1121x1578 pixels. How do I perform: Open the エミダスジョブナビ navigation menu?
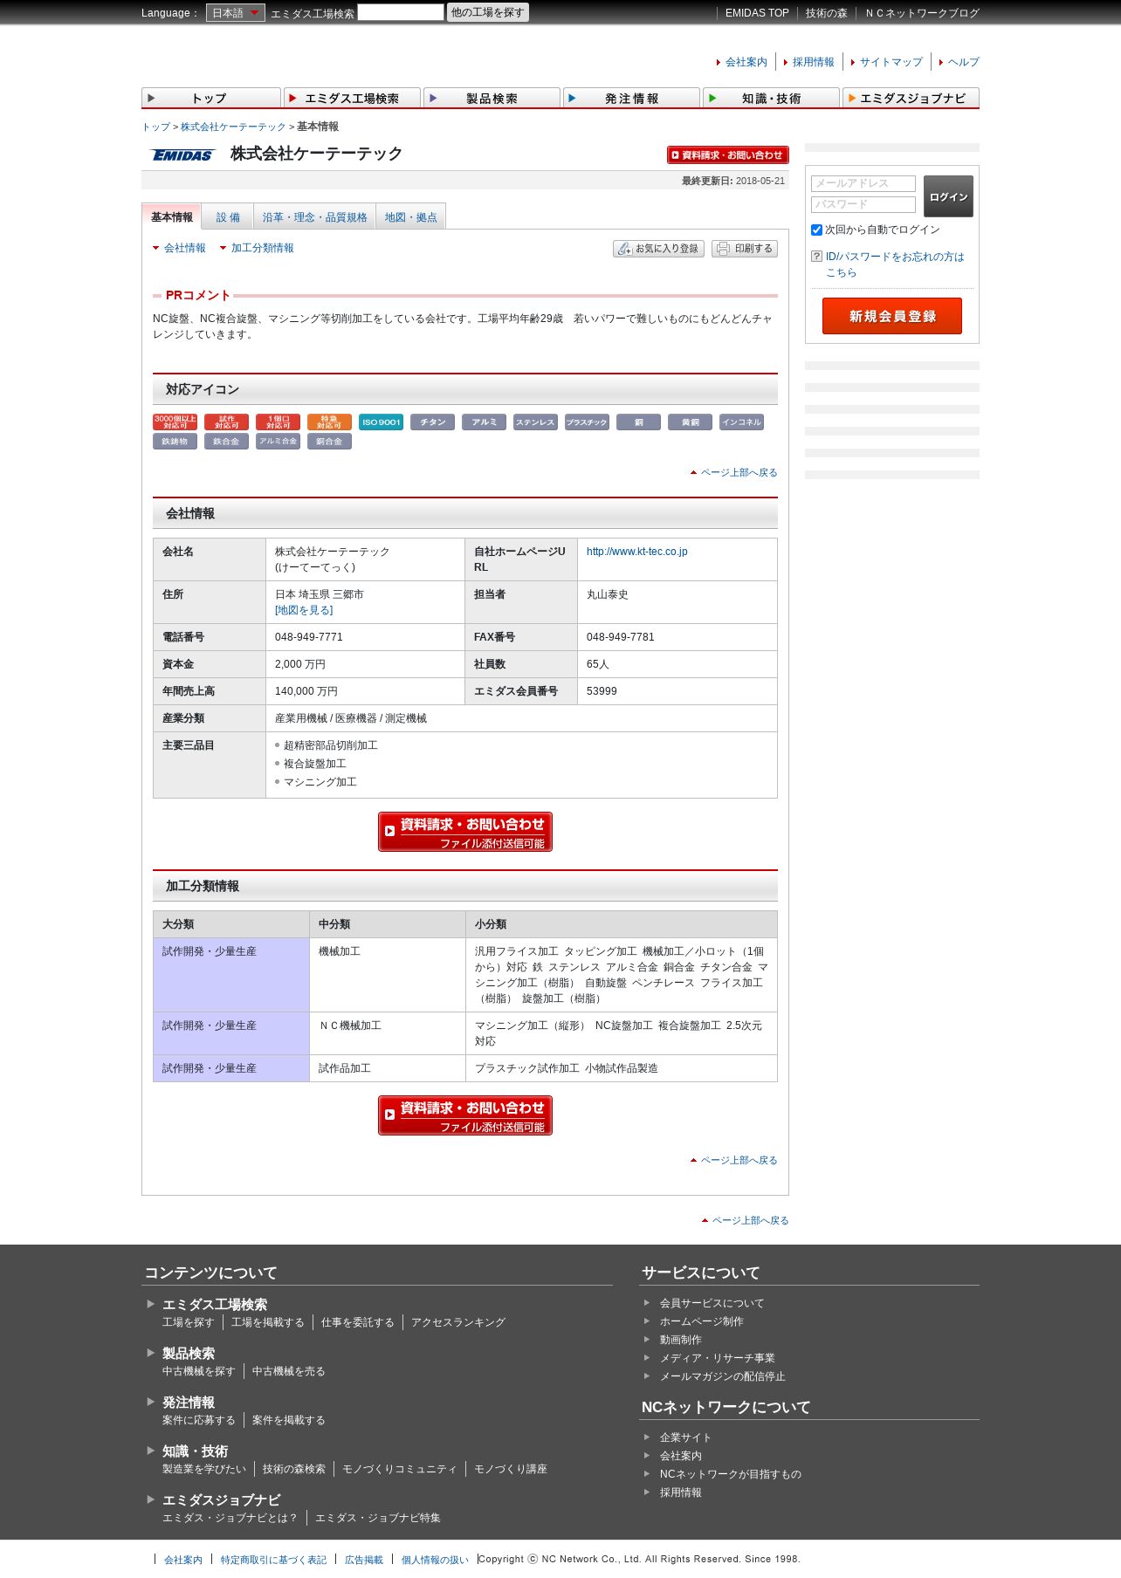point(911,98)
